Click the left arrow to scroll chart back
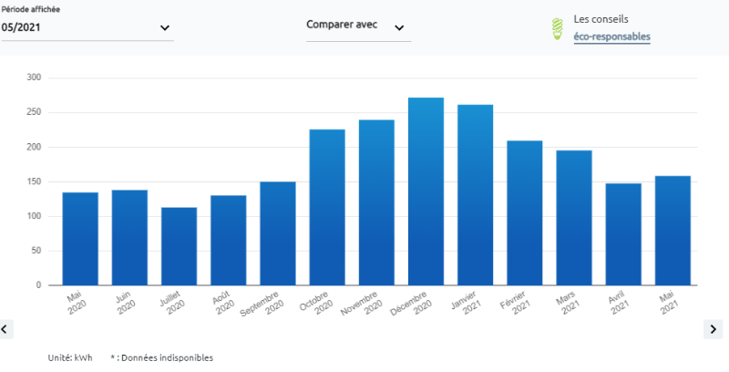Screen dimensions: 729x372 (5, 328)
